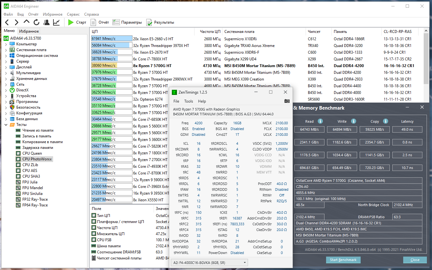Screen dimensions: 432x270
Task: Take a screenshot with ZenTimings camera icon
Action: tap(287, 101)
